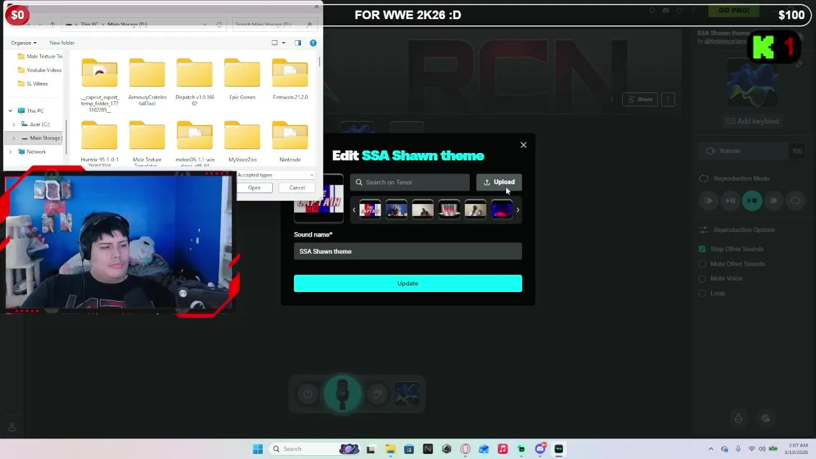Select the Huntrix-95-1-0-1 folder
816x459 pixels.
[x=99, y=144]
